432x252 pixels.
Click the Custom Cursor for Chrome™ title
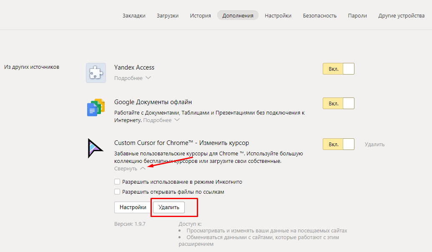[x=181, y=143]
